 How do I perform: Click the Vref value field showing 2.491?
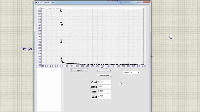point(104,96)
